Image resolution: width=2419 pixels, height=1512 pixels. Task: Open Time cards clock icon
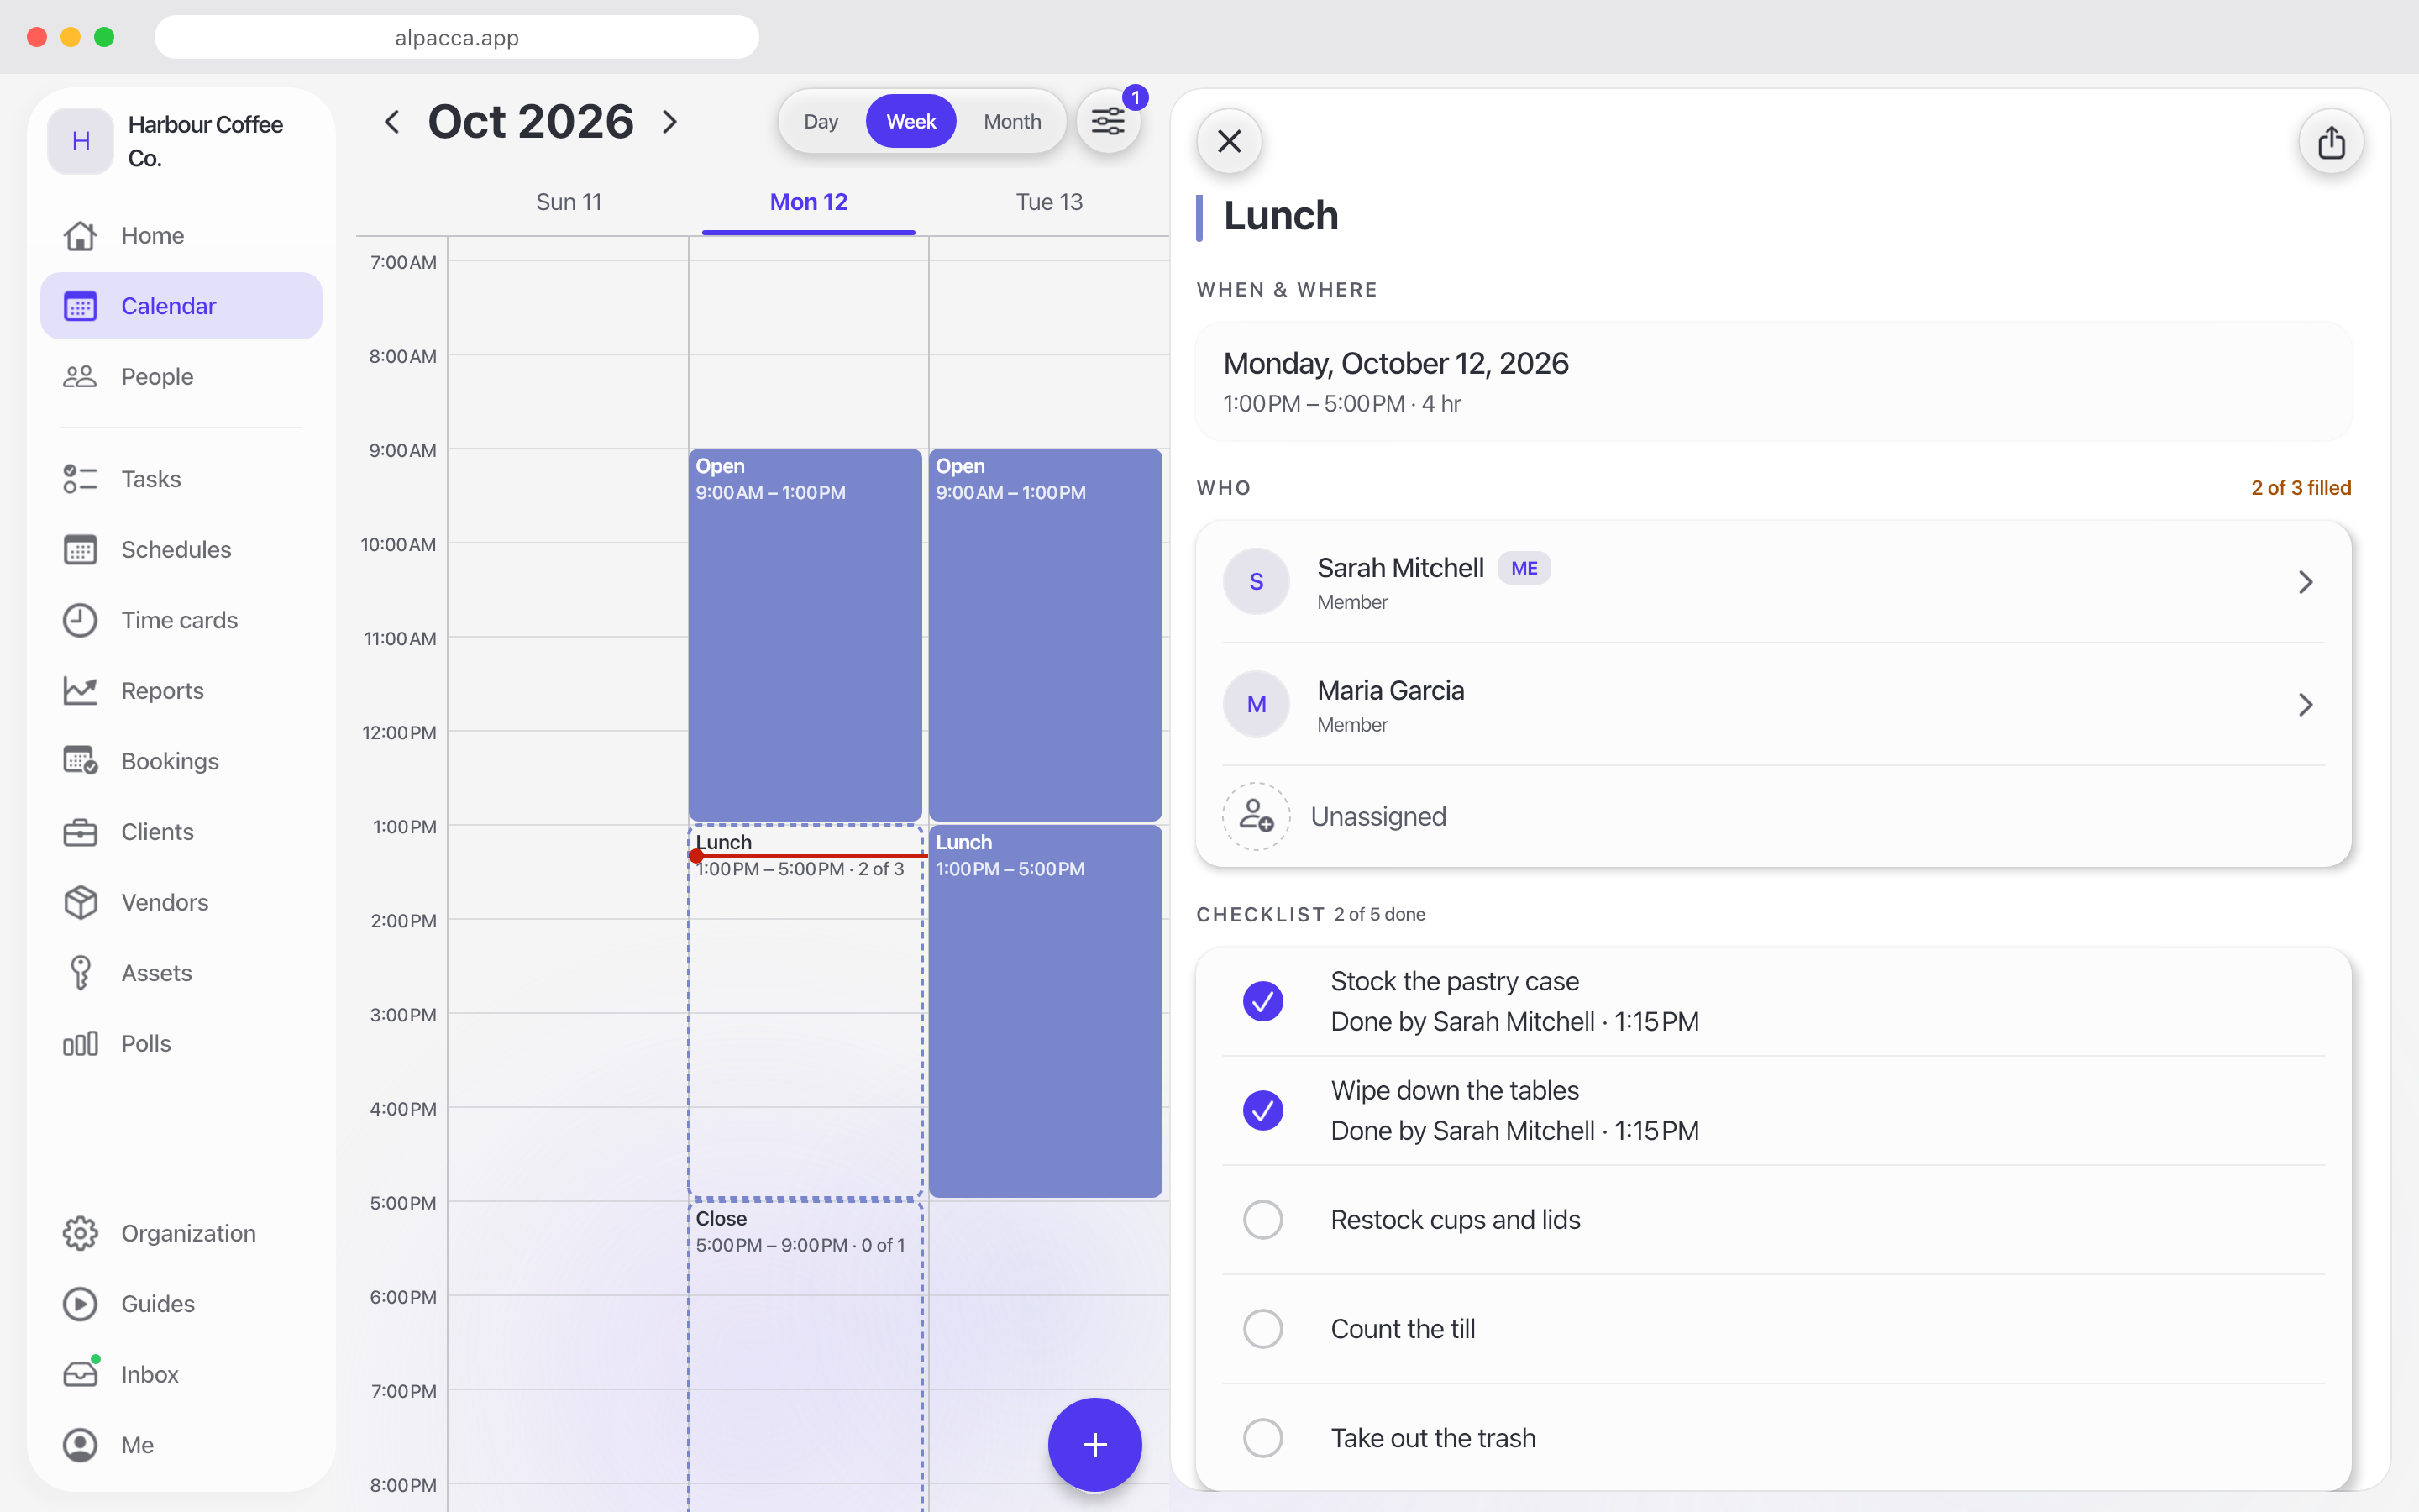[80, 620]
